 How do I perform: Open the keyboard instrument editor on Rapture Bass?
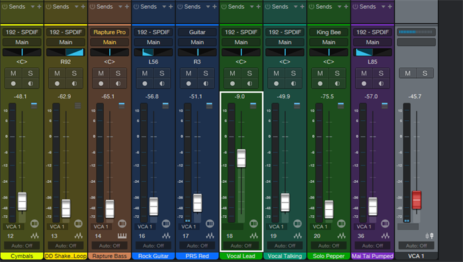122,236
